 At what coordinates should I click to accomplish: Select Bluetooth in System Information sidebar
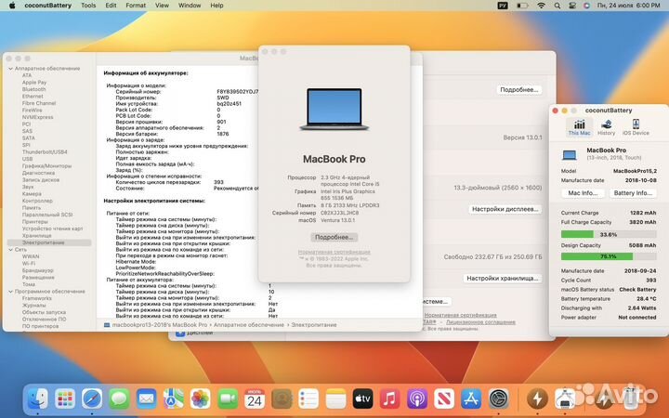coord(33,89)
